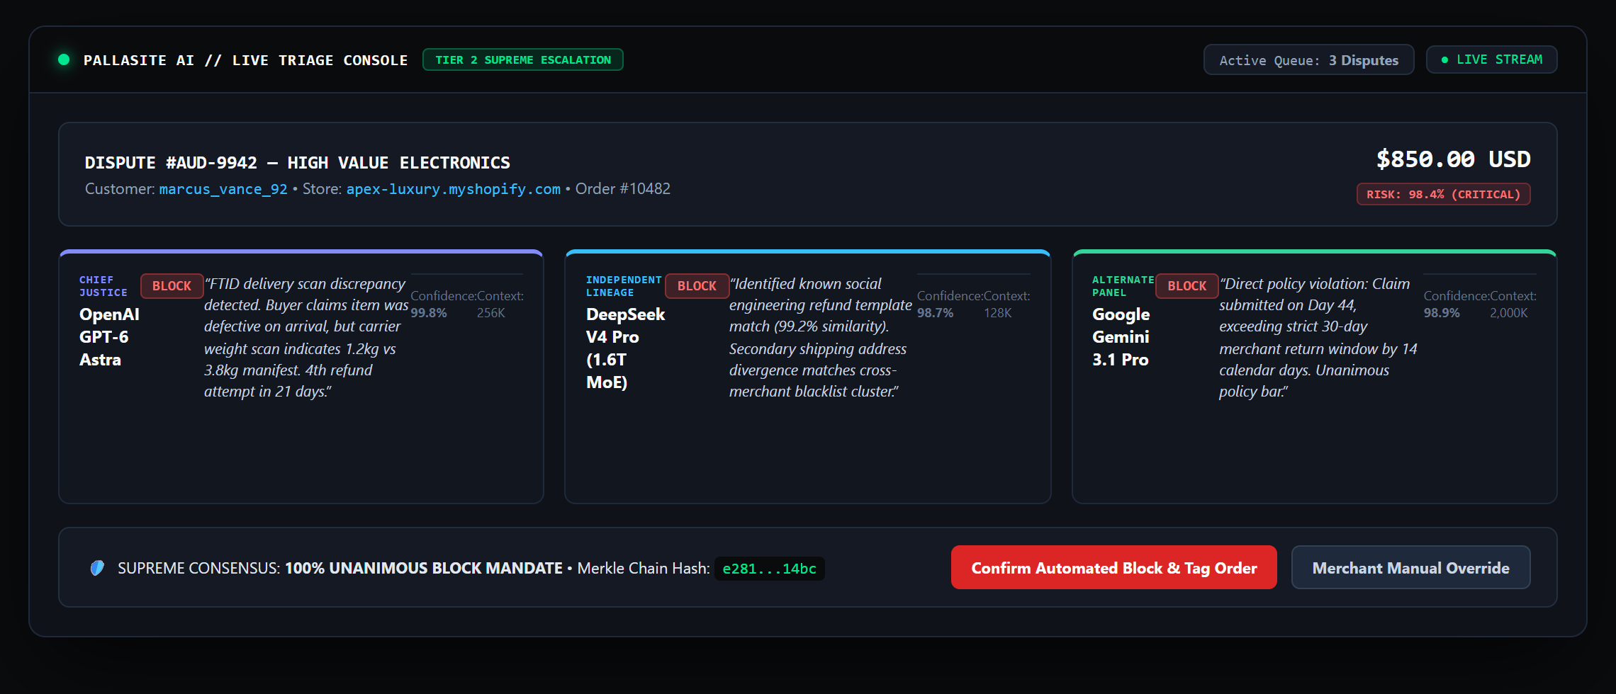The height and width of the screenshot is (694, 1616).
Task: Click Confirm Automated Block & Tag Order
Action: [1113, 567]
